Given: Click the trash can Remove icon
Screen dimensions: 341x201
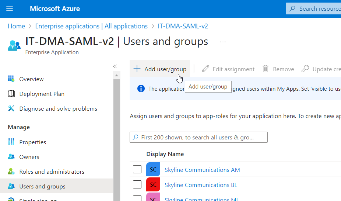Looking at the screenshot, I should [265, 69].
